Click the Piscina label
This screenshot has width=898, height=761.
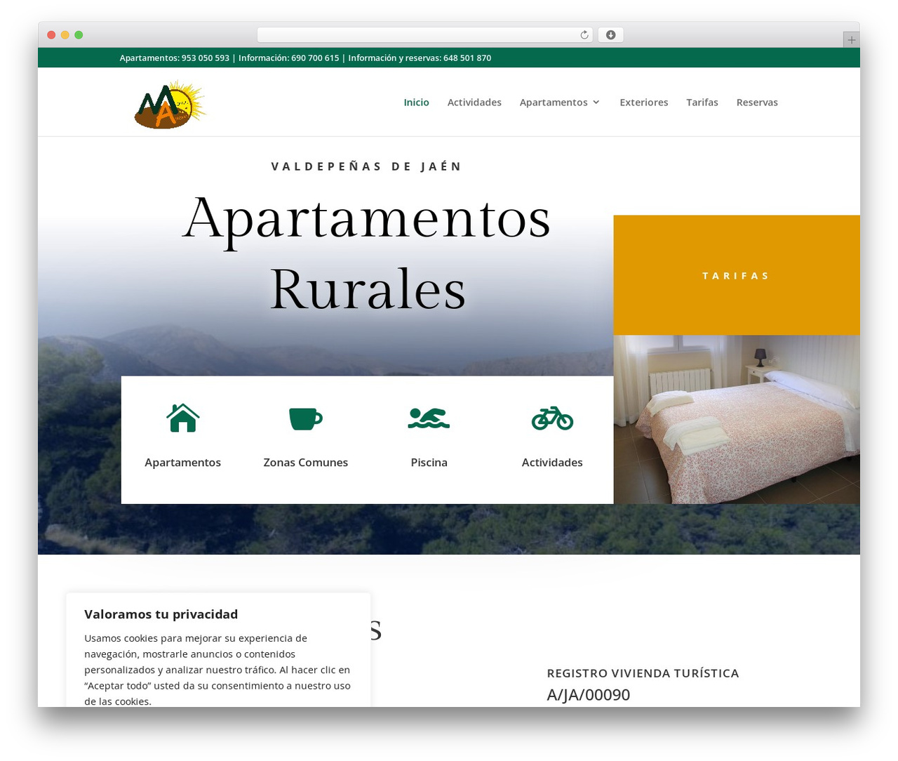(429, 463)
